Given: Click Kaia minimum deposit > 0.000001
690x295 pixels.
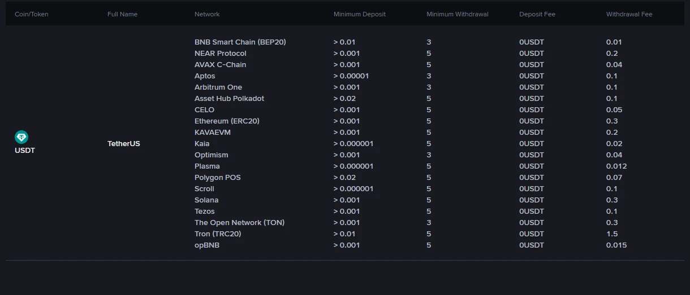Looking at the screenshot, I should click(x=353, y=144).
